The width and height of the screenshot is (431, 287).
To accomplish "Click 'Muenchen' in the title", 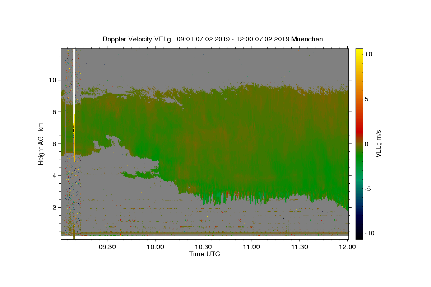I will 307,39.
